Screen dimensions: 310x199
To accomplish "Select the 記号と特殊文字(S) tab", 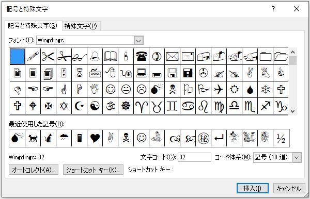I will pos(33,26).
